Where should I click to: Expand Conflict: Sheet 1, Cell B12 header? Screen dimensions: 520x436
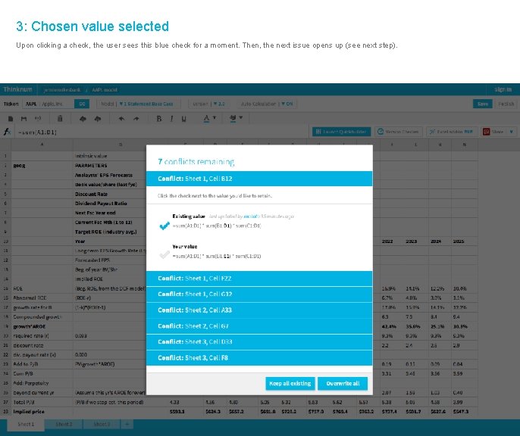pyautogui.click(x=259, y=179)
